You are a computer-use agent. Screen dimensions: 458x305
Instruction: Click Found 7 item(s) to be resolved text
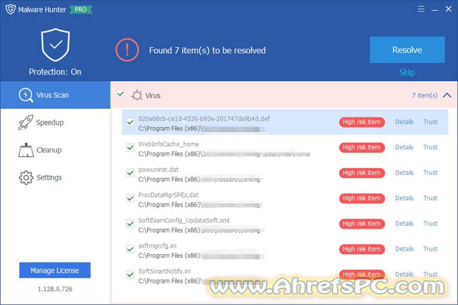207,50
